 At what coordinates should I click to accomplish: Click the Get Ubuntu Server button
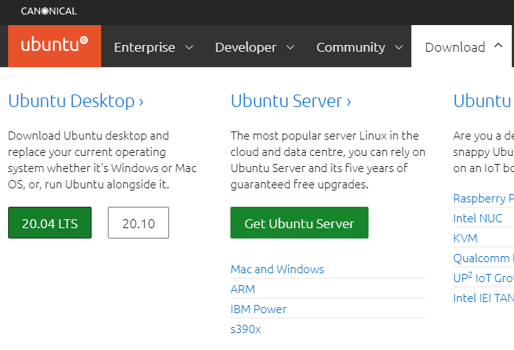pyautogui.click(x=299, y=223)
